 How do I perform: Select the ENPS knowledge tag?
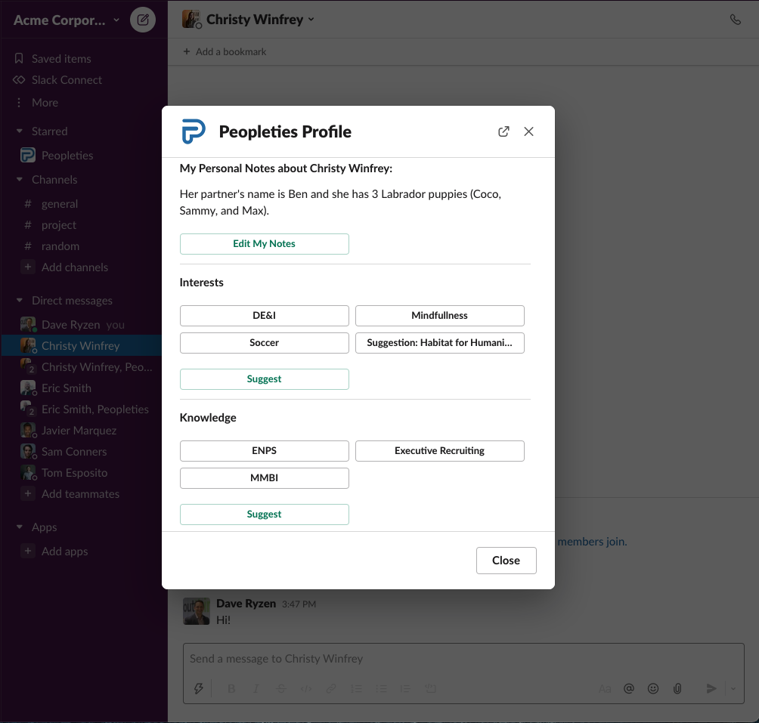pos(265,451)
